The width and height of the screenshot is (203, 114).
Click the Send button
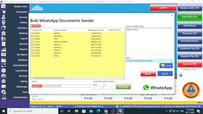tap(165, 73)
